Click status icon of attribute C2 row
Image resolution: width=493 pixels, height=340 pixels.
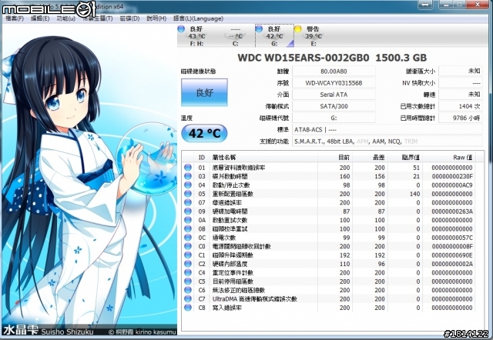pos(188,264)
